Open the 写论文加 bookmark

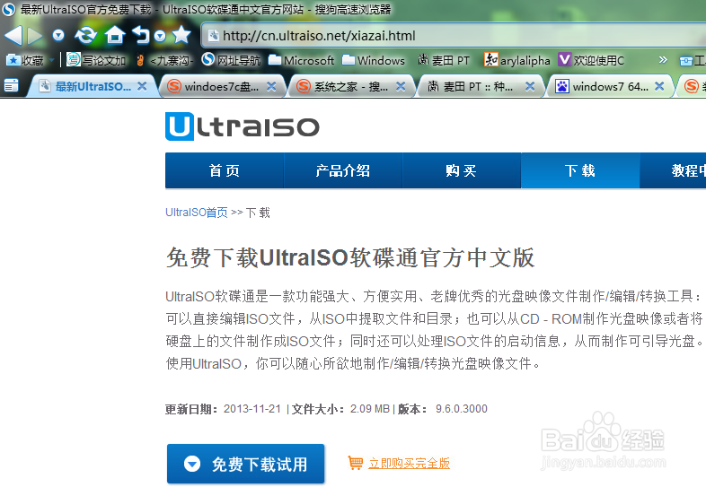click(96, 60)
